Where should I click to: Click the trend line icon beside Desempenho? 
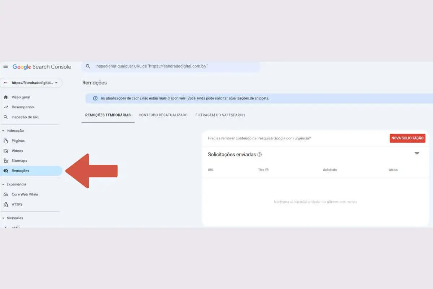click(x=5, y=107)
